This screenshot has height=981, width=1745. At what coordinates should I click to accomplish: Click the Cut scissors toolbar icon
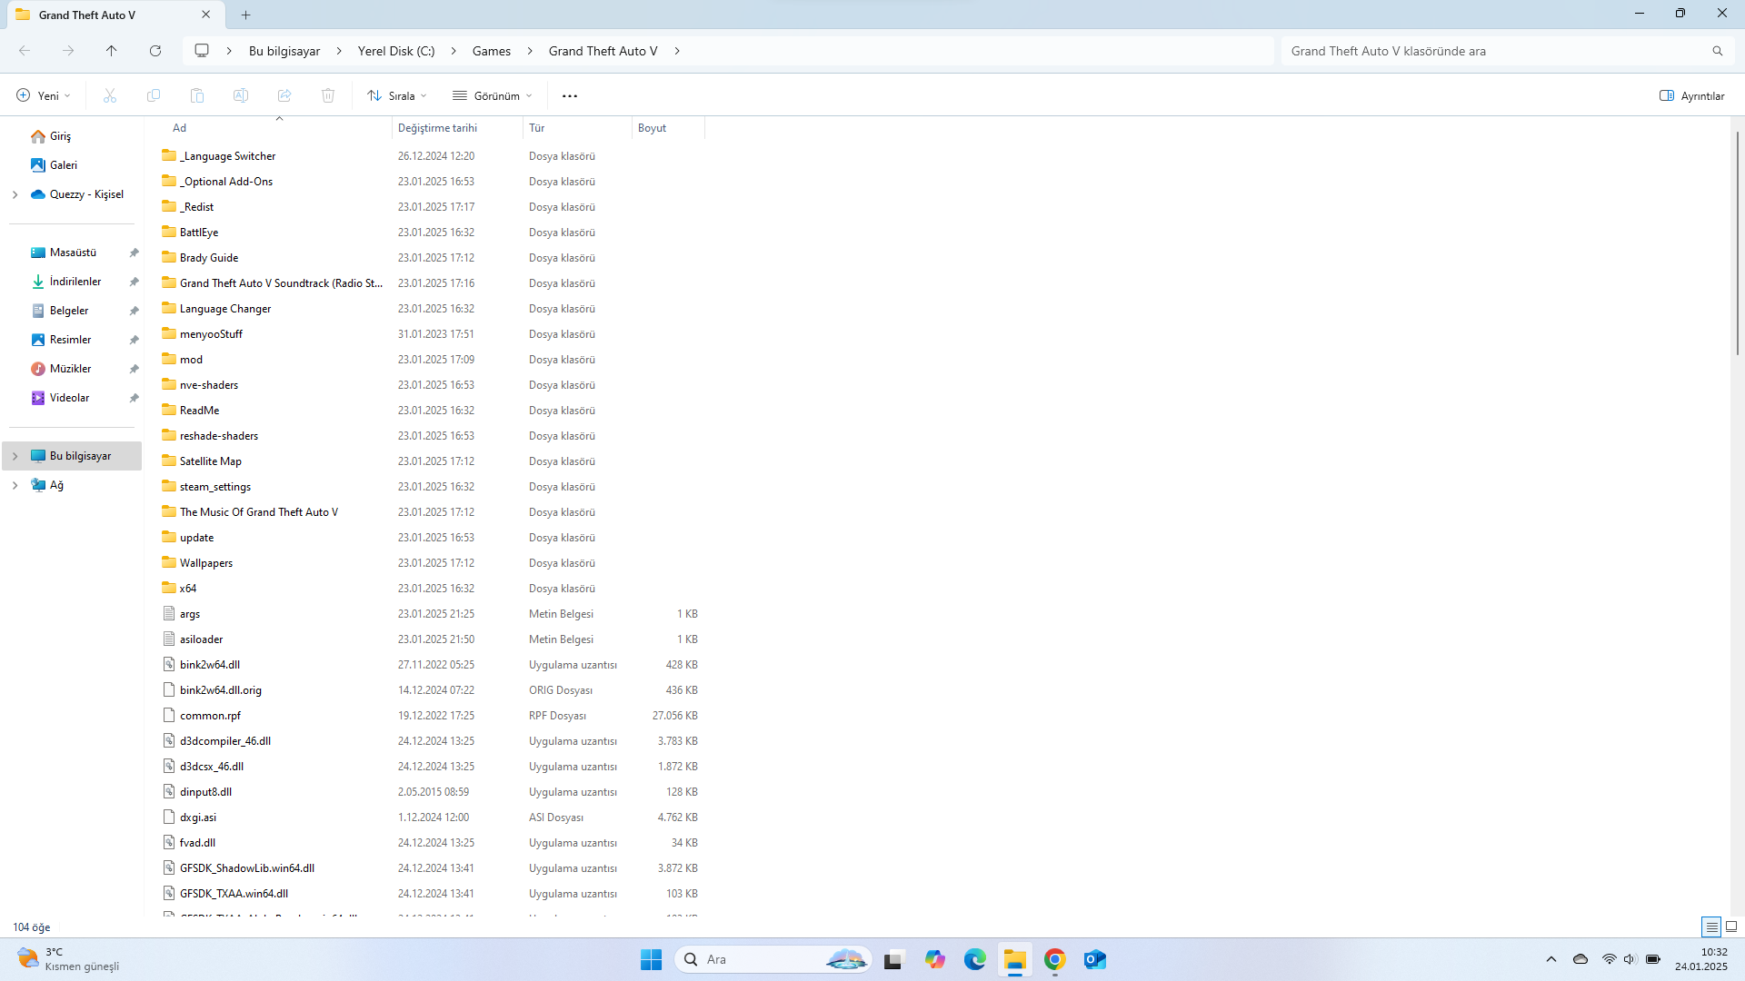pos(110,95)
